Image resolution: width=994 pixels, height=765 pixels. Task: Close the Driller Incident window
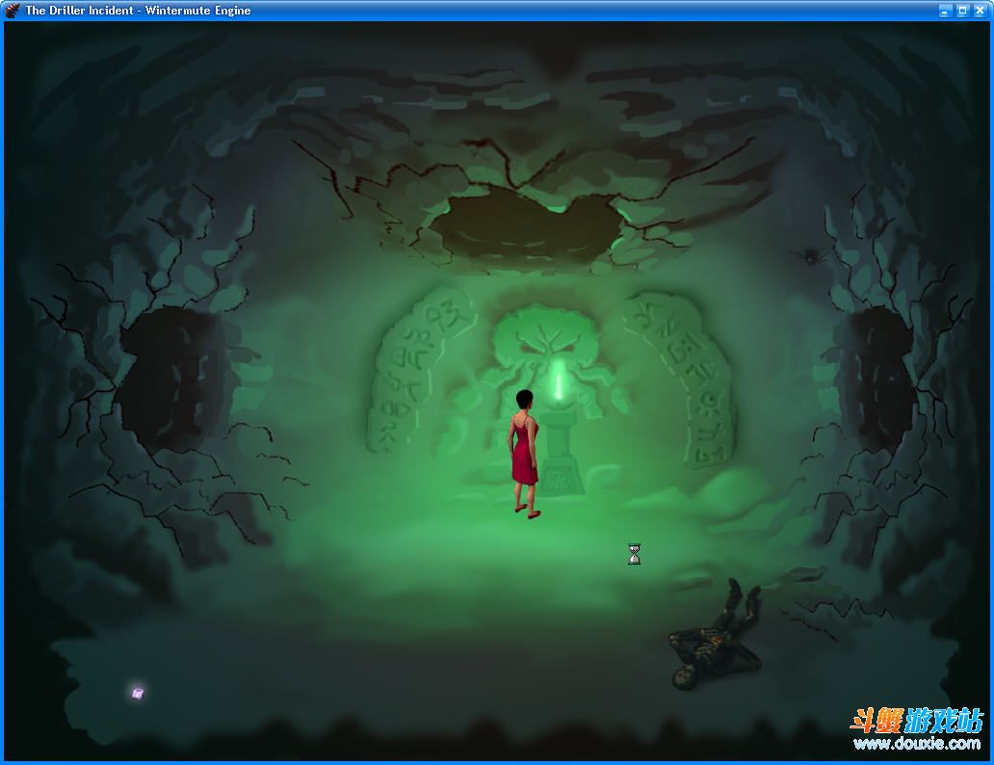tap(980, 11)
